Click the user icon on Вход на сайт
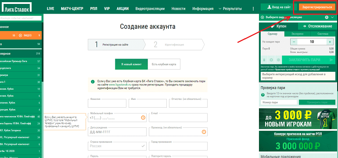 269,7
